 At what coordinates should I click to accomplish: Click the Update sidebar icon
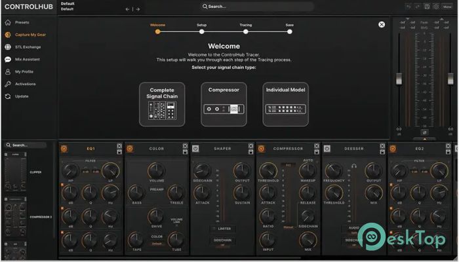click(21, 96)
